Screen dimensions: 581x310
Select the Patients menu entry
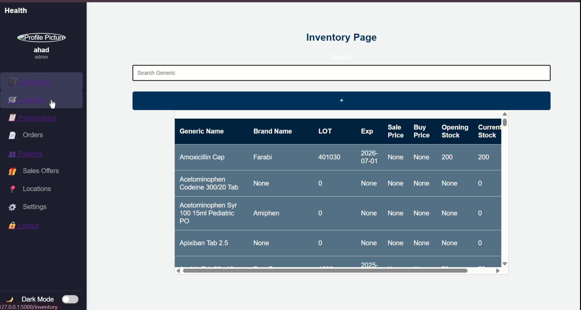[30, 154]
